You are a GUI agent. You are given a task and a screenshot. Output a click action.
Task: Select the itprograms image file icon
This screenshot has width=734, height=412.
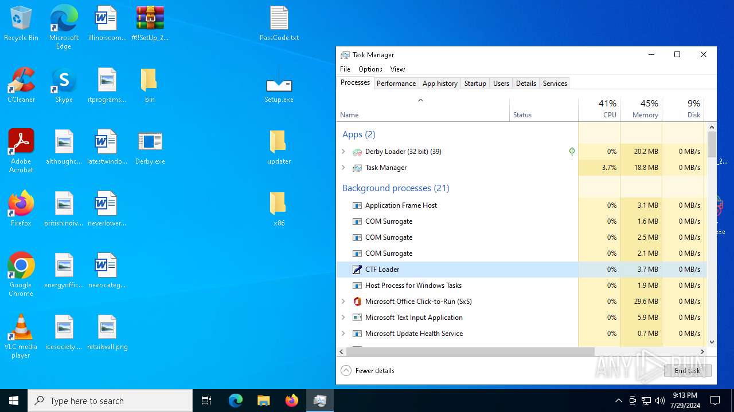pyautogui.click(x=107, y=86)
